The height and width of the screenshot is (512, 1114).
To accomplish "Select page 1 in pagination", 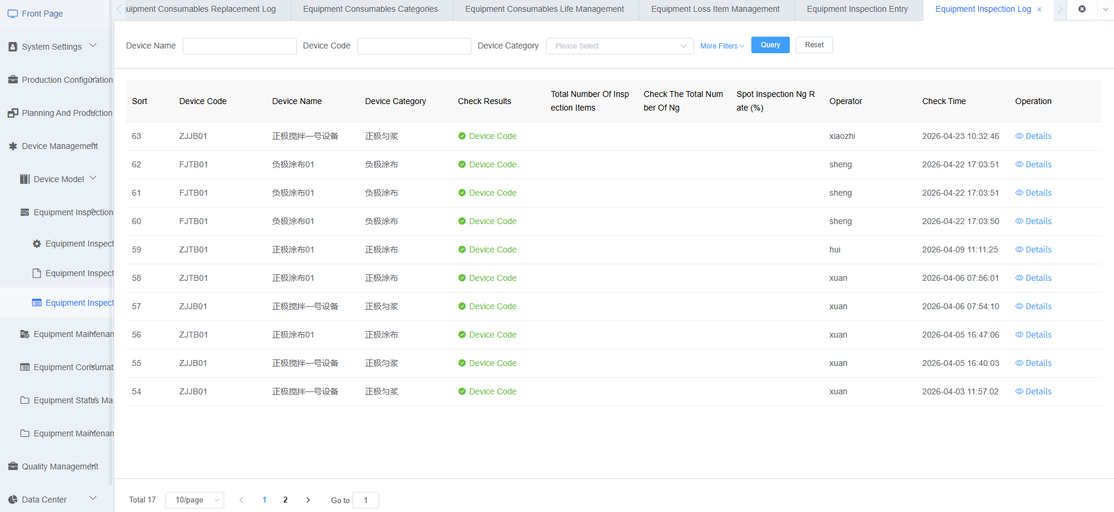I will point(264,500).
